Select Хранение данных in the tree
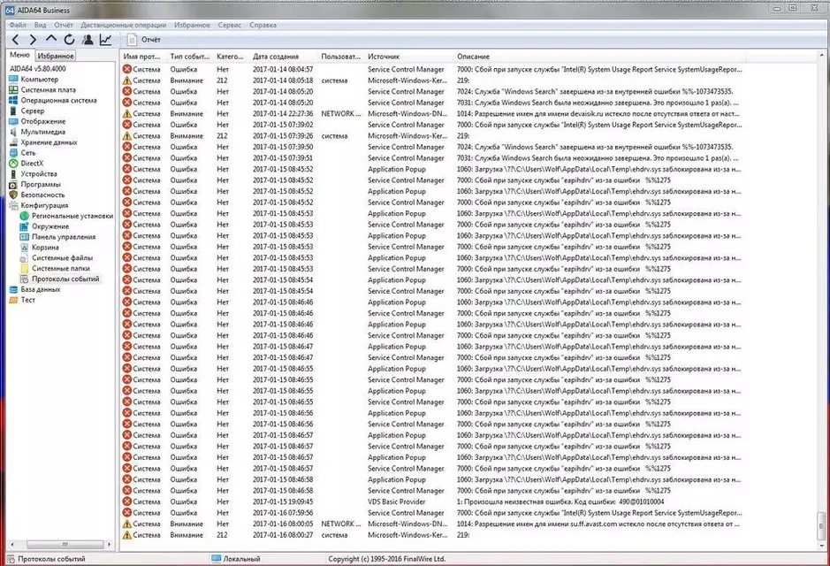Viewport: 830px width, 566px height. (x=49, y=142)
